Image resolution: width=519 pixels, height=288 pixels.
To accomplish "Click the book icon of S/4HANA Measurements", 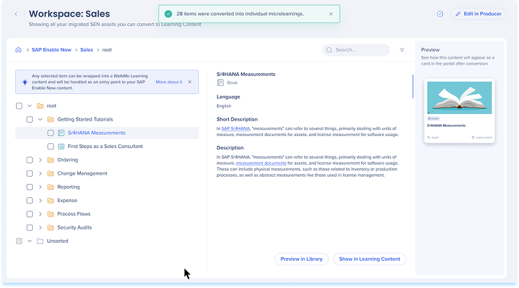I will click(61, 133).
